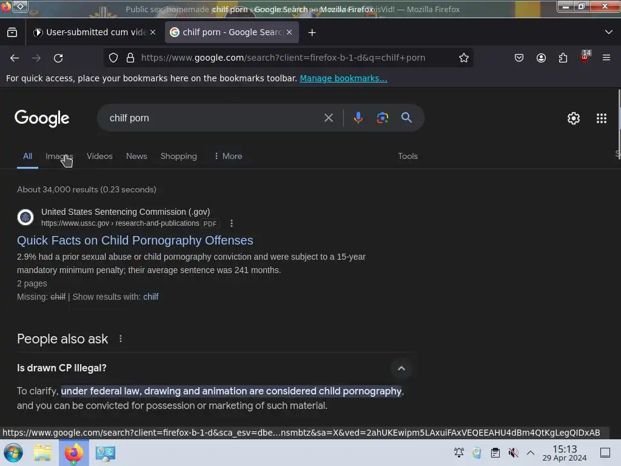The height and width of the screenshot is (466, 621).
Task: Show site security info via padlock
Action: coord(130,58)
